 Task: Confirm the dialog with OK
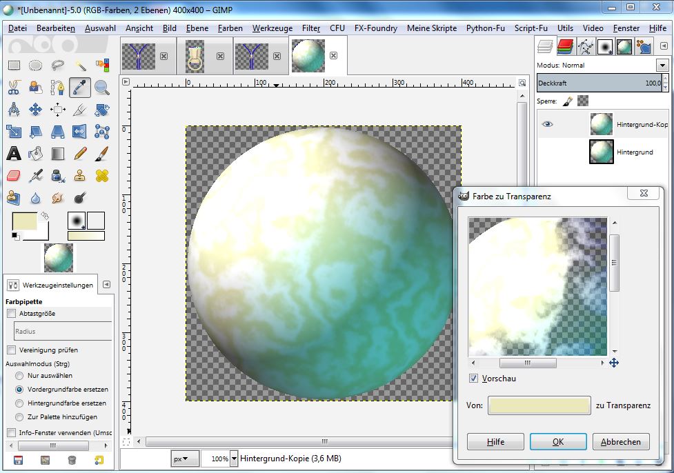[558, 442]
